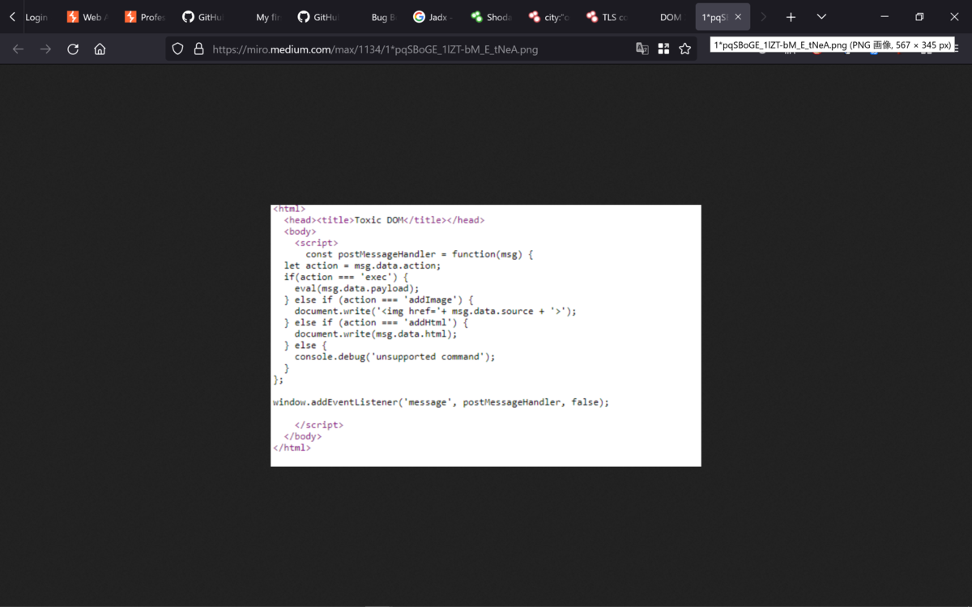Reload the current page
This screenshot has height=607, width=972.
(x=73, y=49)
